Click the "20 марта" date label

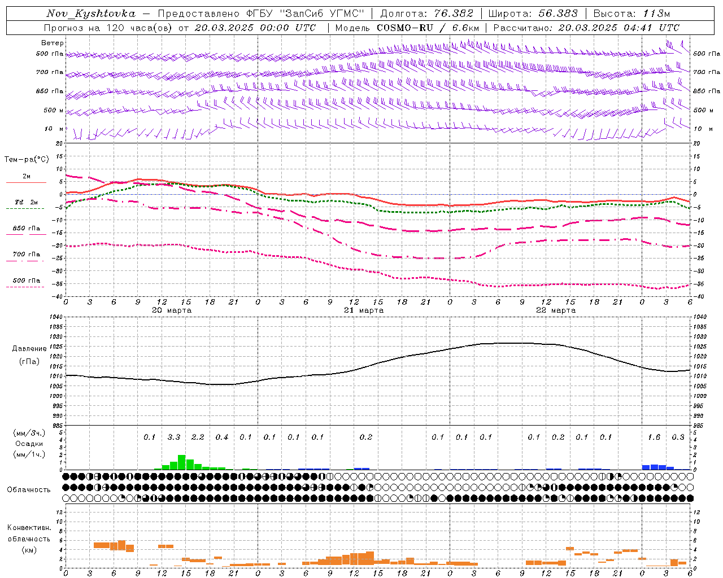[172, 310]
